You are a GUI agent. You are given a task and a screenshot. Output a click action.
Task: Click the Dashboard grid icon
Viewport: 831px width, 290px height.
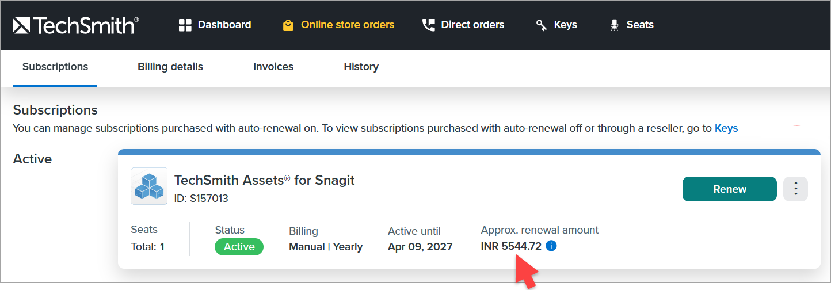[x=185, y=25]
